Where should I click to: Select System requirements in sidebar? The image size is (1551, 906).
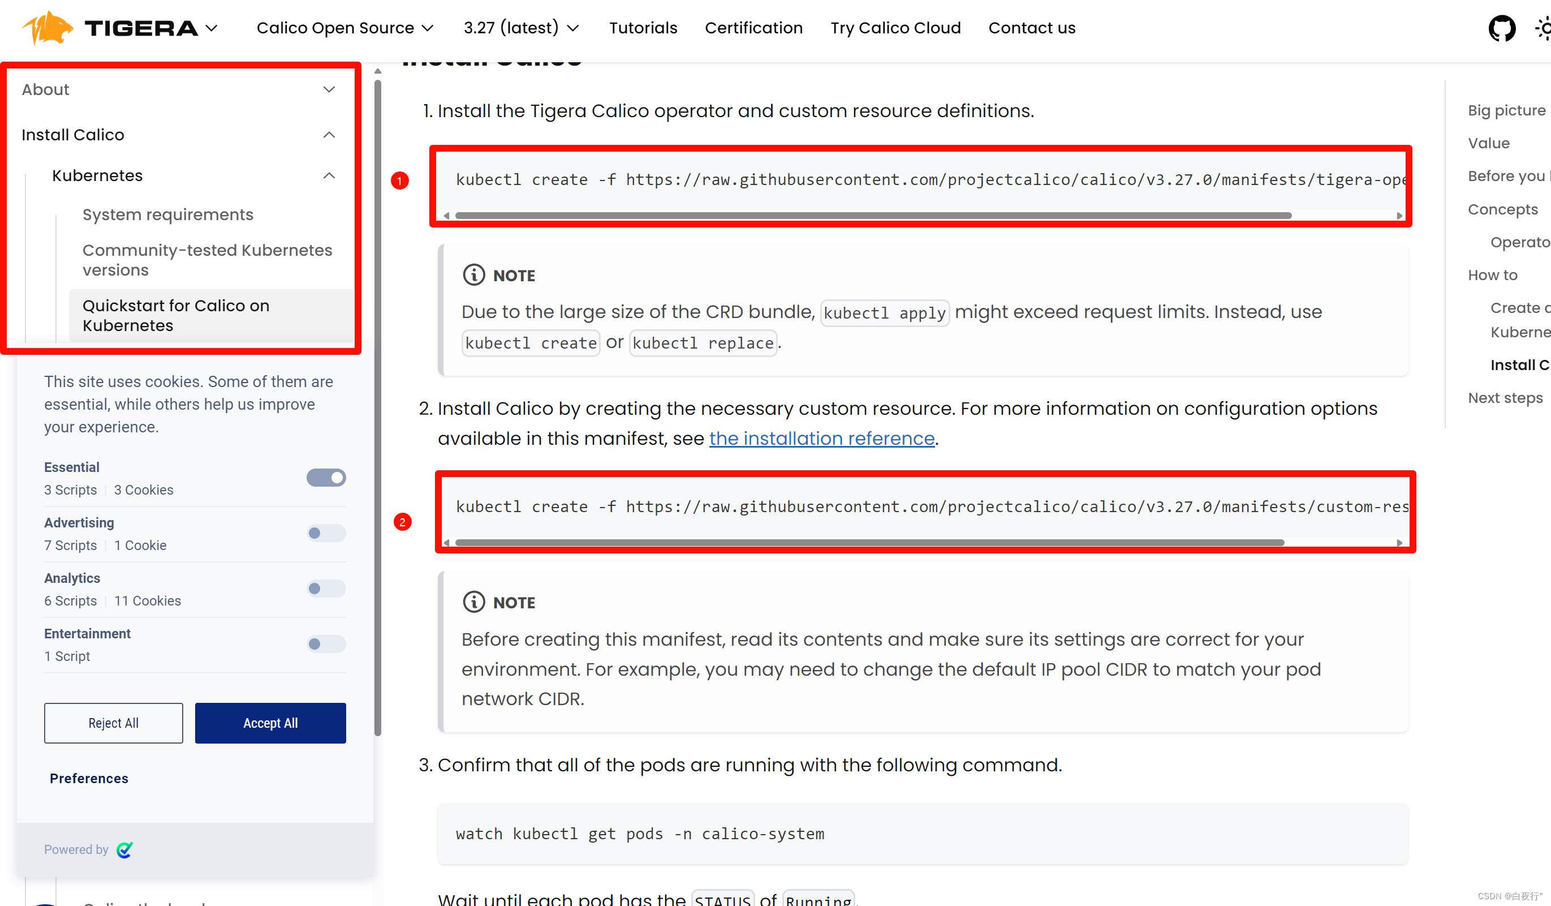click(168, 214)
